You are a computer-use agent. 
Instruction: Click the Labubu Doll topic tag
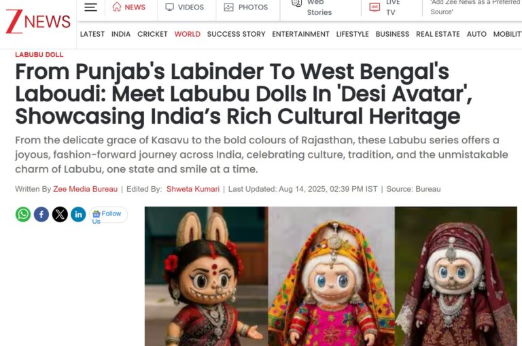39,54
